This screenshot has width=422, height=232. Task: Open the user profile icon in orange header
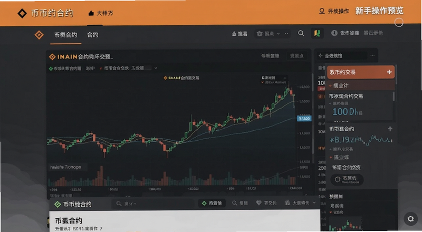(322, 11)
